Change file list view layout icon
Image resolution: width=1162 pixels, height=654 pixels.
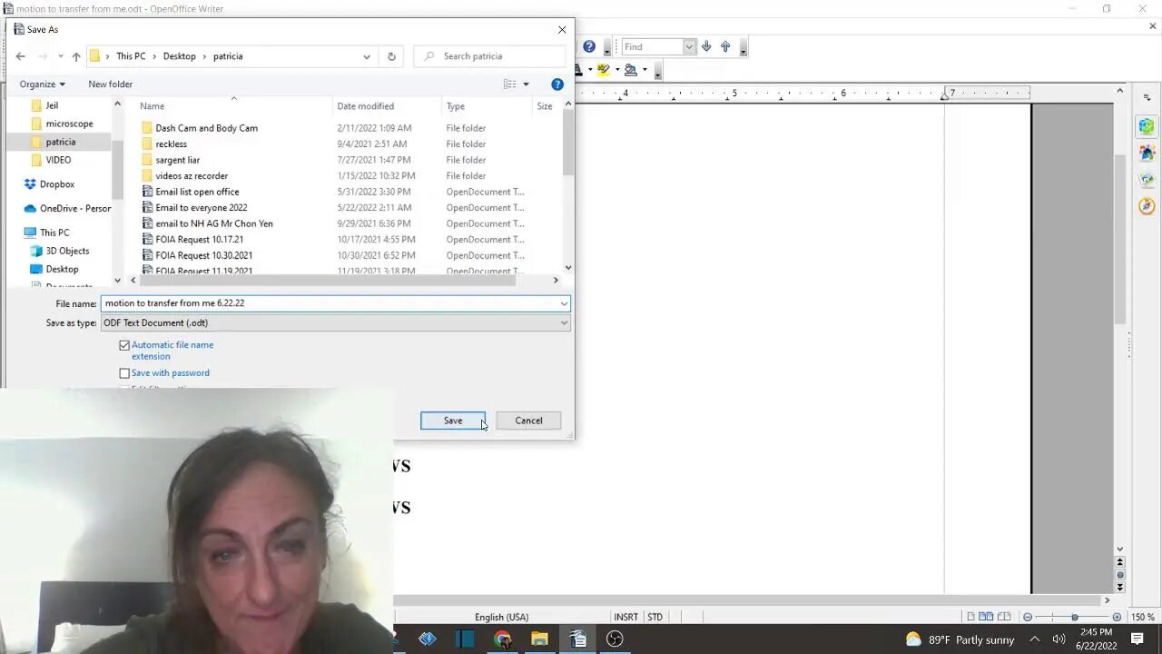(509, 84)
